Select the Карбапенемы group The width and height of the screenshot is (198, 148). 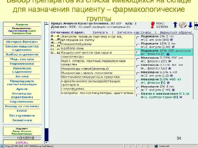pos(98,48)
